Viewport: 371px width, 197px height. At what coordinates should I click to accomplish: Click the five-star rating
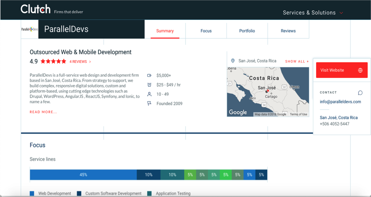pyautogui.click(x=54, y=61)
